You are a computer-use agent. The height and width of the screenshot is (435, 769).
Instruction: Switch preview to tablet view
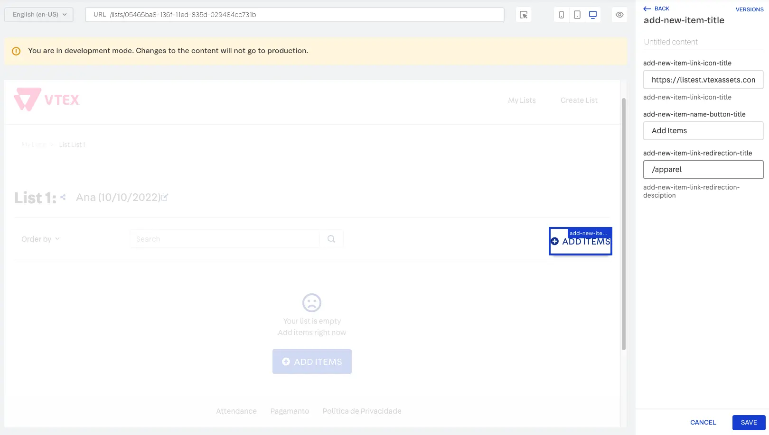[x=577, y=15]
